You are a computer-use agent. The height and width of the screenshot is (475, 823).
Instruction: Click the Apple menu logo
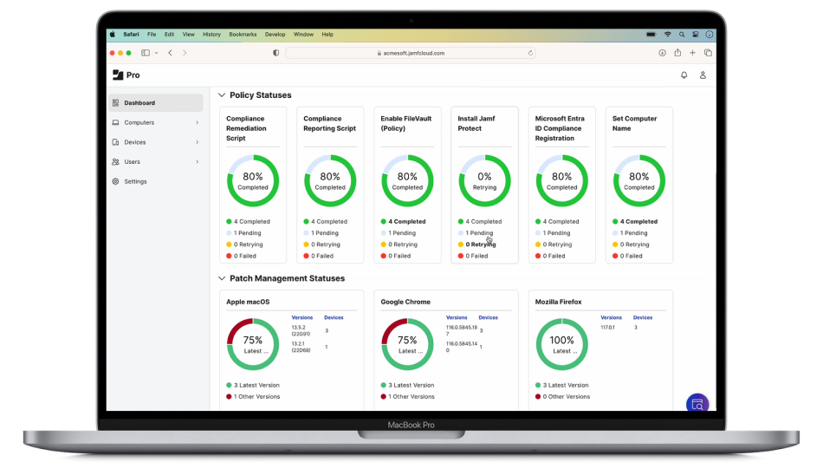coord(113,34)
